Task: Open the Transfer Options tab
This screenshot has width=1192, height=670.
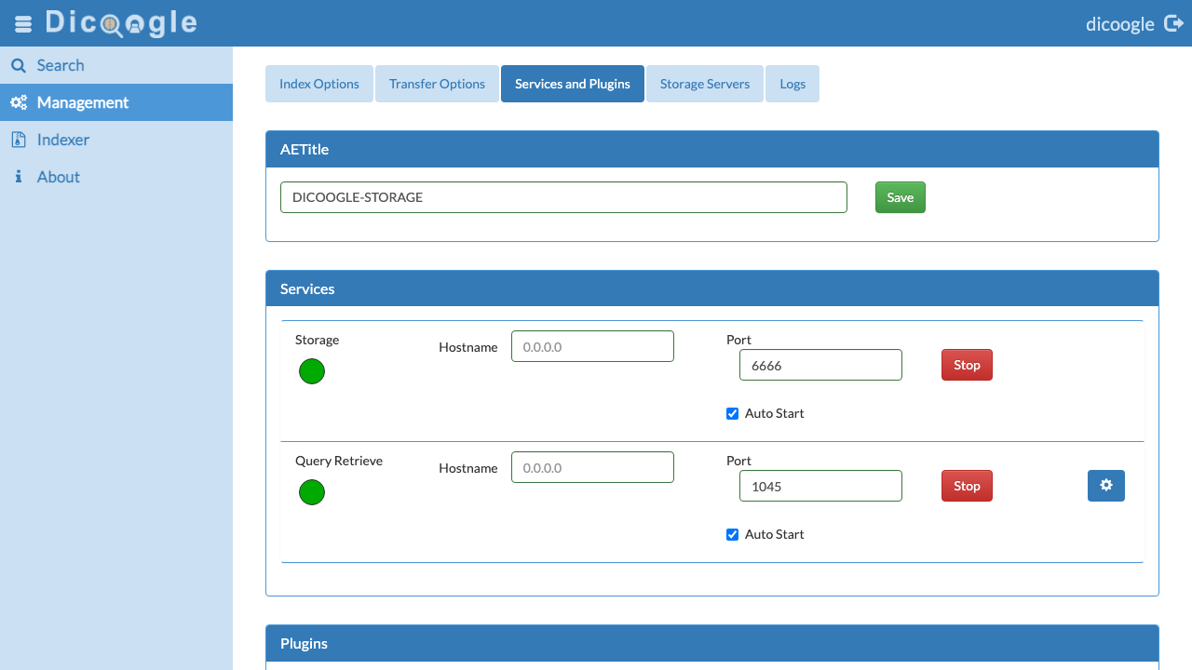Action: tap(437, 84)
